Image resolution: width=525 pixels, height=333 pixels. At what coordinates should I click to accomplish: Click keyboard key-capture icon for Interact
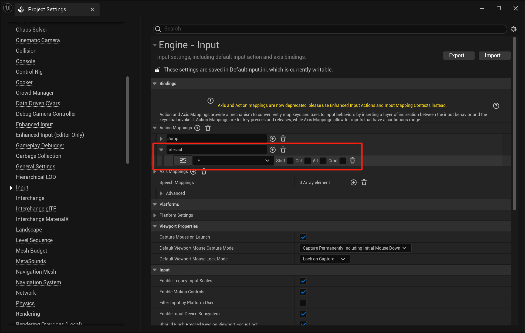tap(183, 161)
